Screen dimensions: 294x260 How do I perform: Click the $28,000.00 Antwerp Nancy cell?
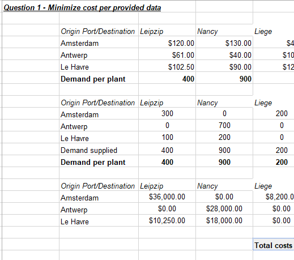[x=224, y=209]
